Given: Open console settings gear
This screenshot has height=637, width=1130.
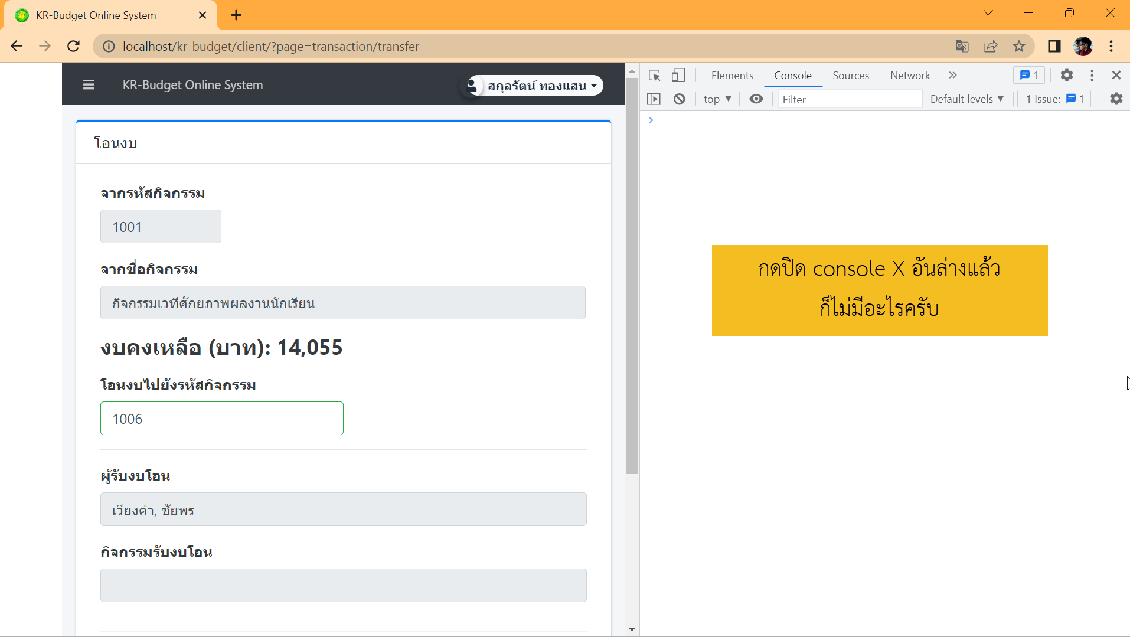Looking at the screenshot, I should tap(1116, 99).
